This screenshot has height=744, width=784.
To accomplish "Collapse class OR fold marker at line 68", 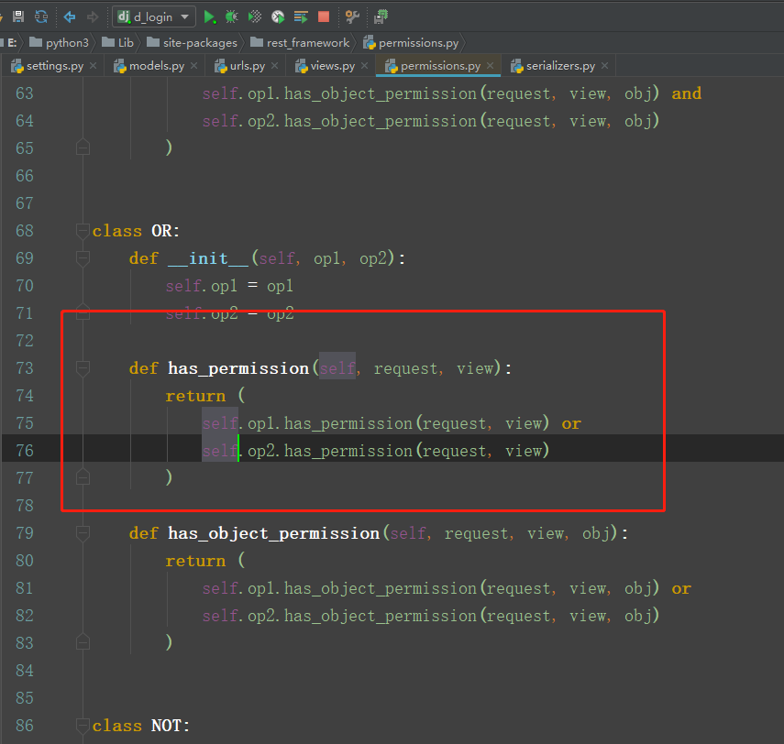I will (x=83, y=231).
